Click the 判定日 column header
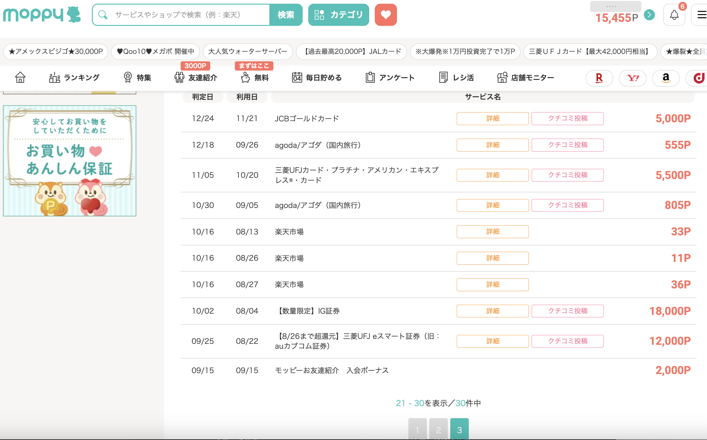 [202, 97]
